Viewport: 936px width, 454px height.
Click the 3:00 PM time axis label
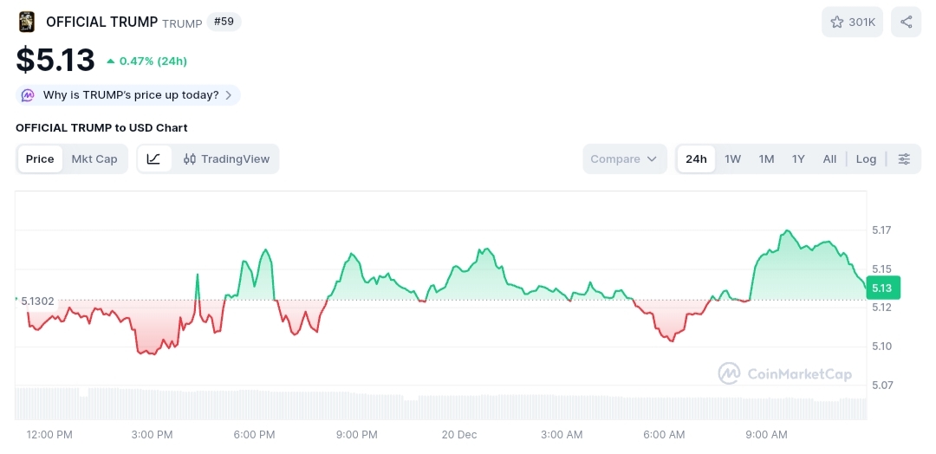click(153, 435)
